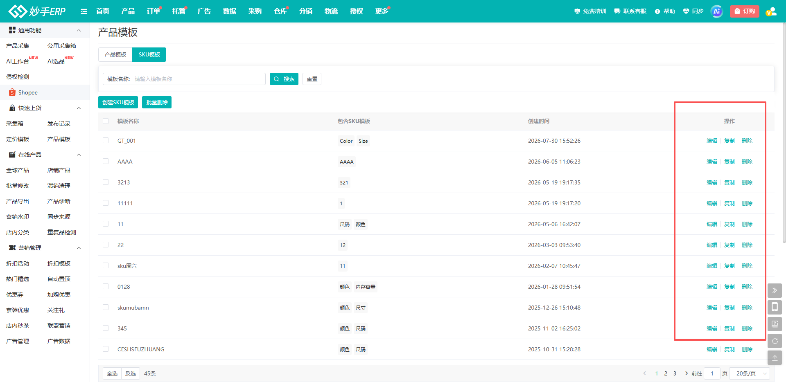Click the help document floating icon

(x=775, y=324)
